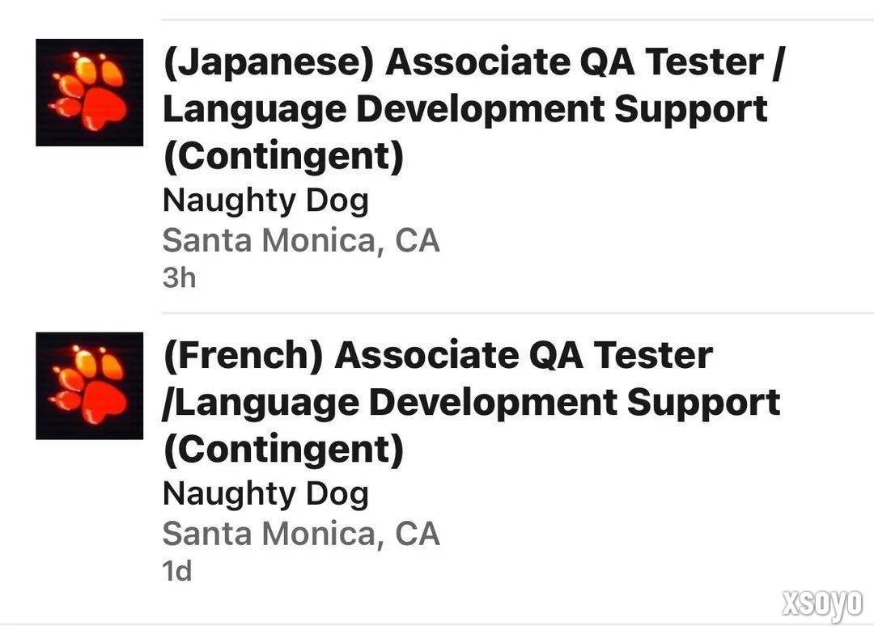Click the paw logo beside the Japanese listing

[89, 92]
